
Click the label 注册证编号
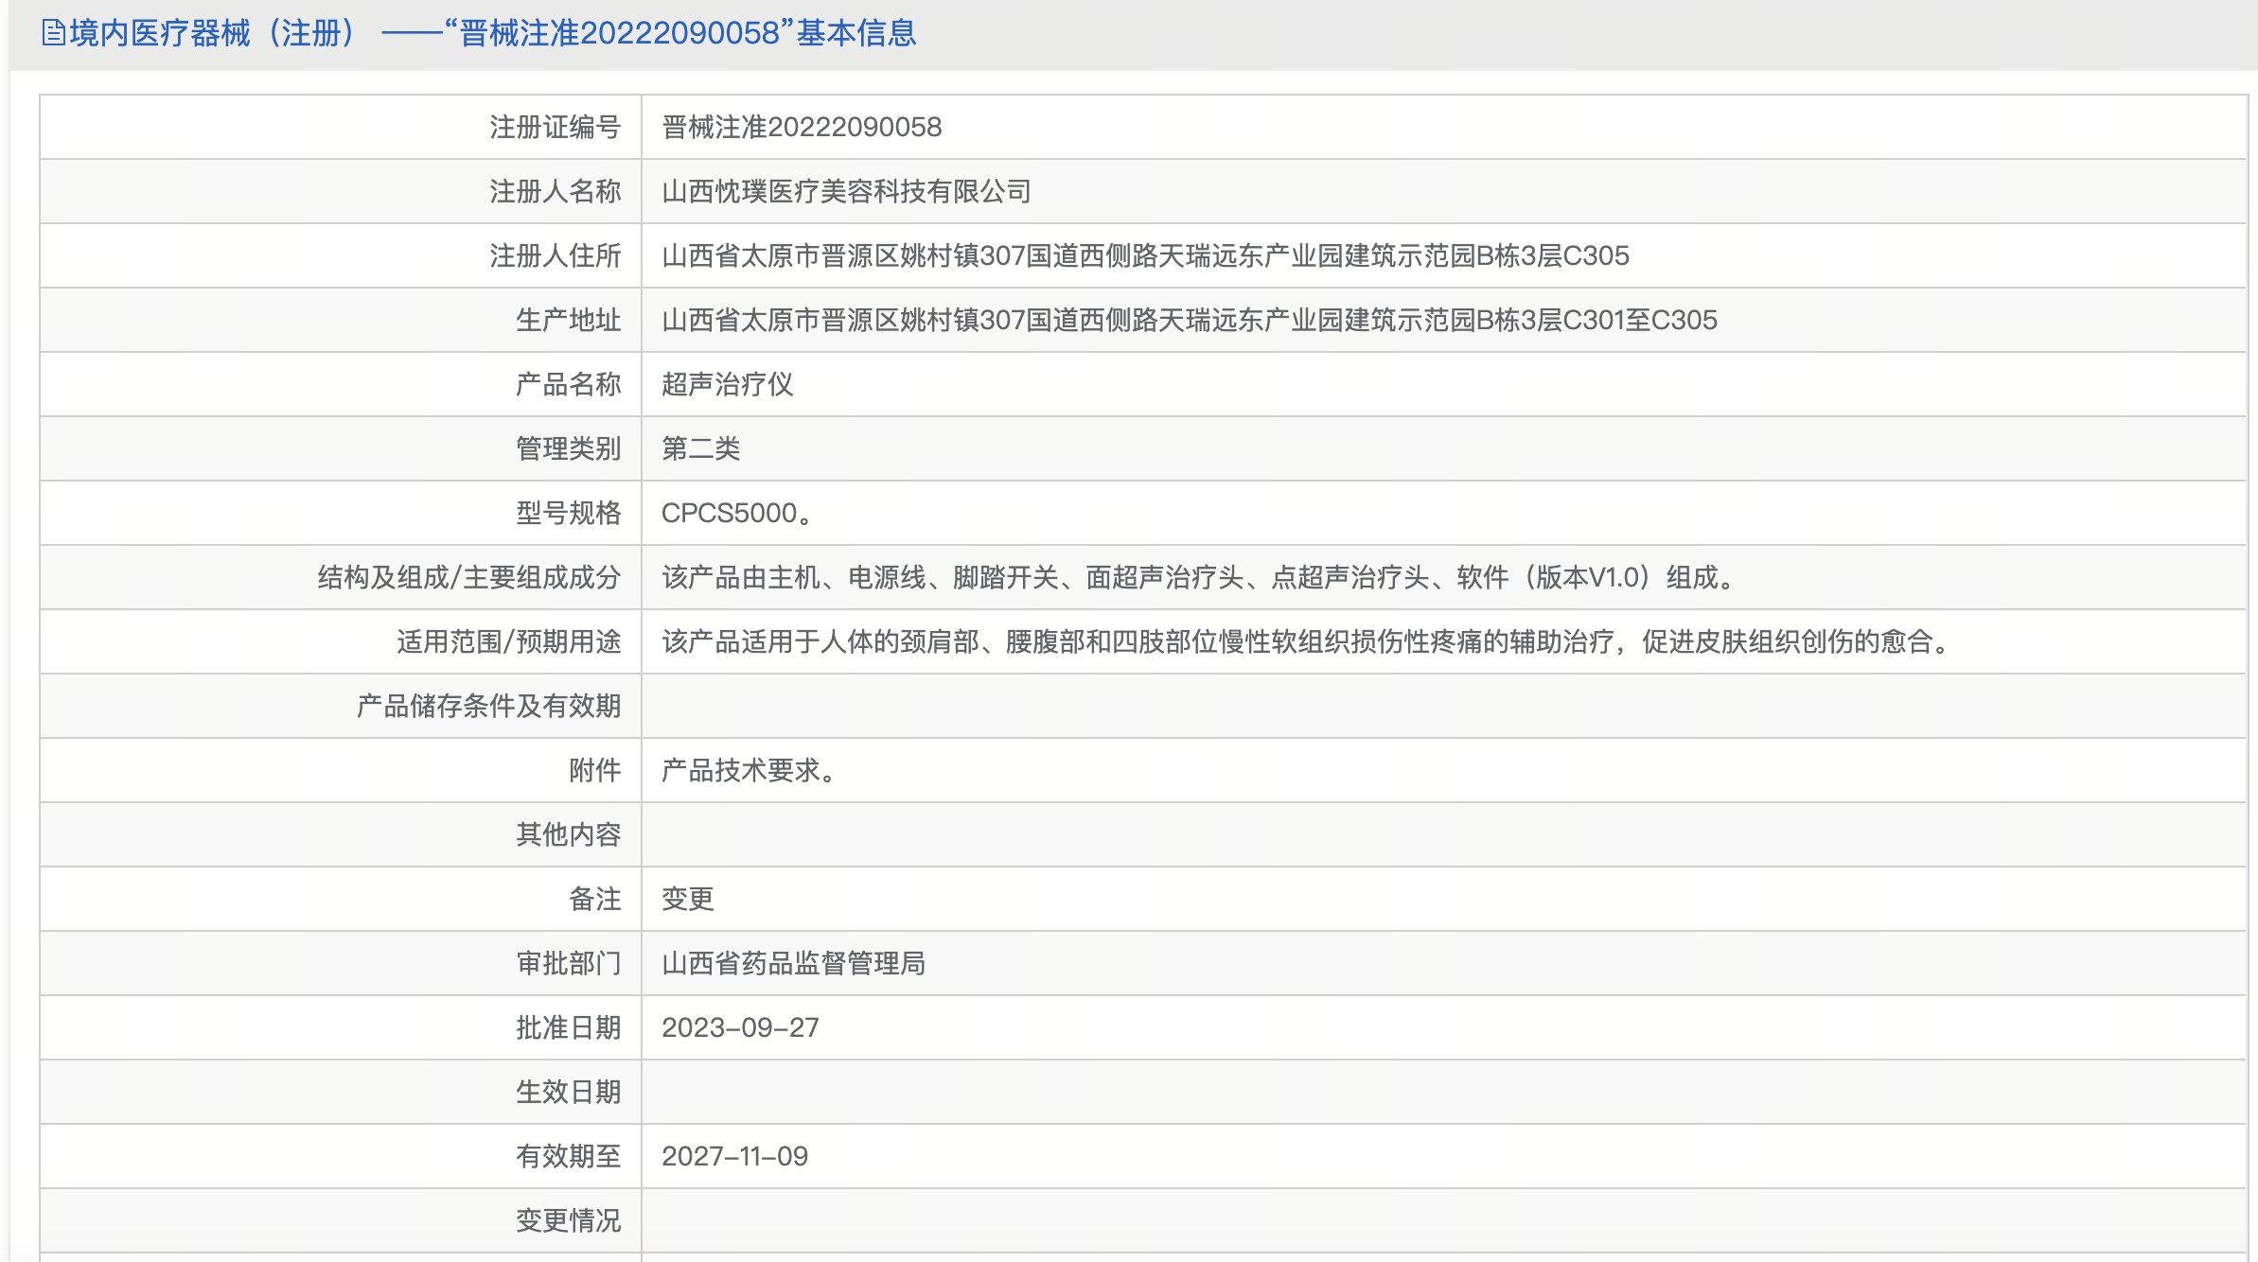click(555, 127)
